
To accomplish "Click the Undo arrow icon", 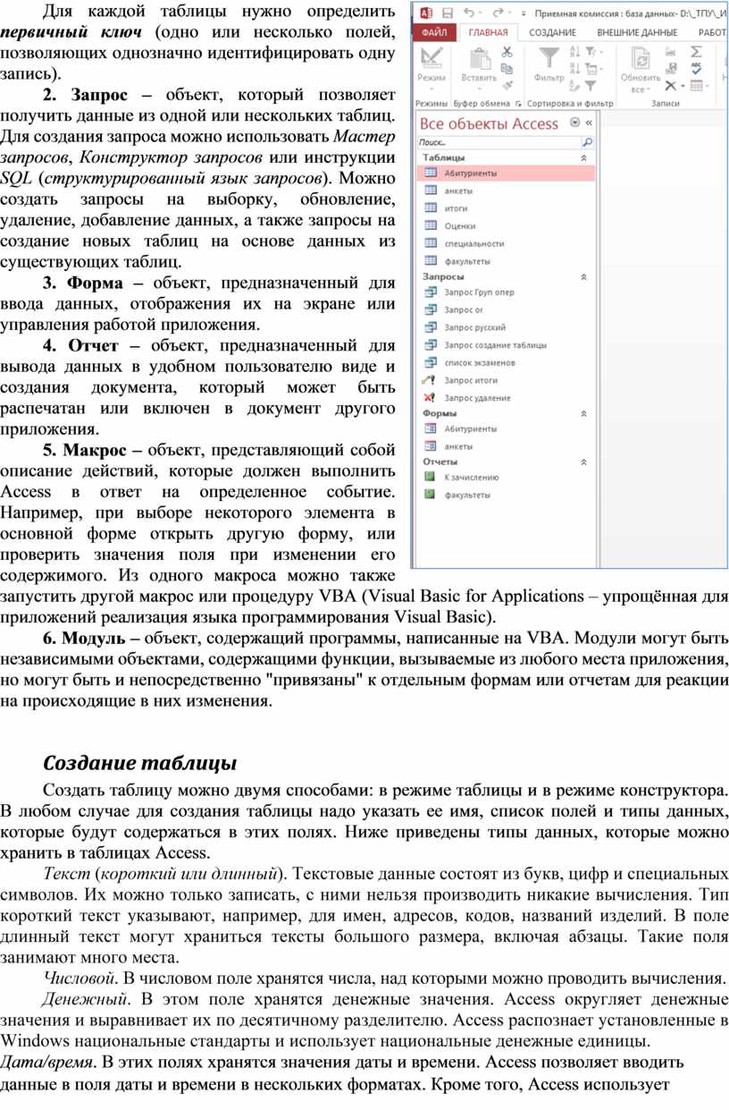I will click(470, 13).
